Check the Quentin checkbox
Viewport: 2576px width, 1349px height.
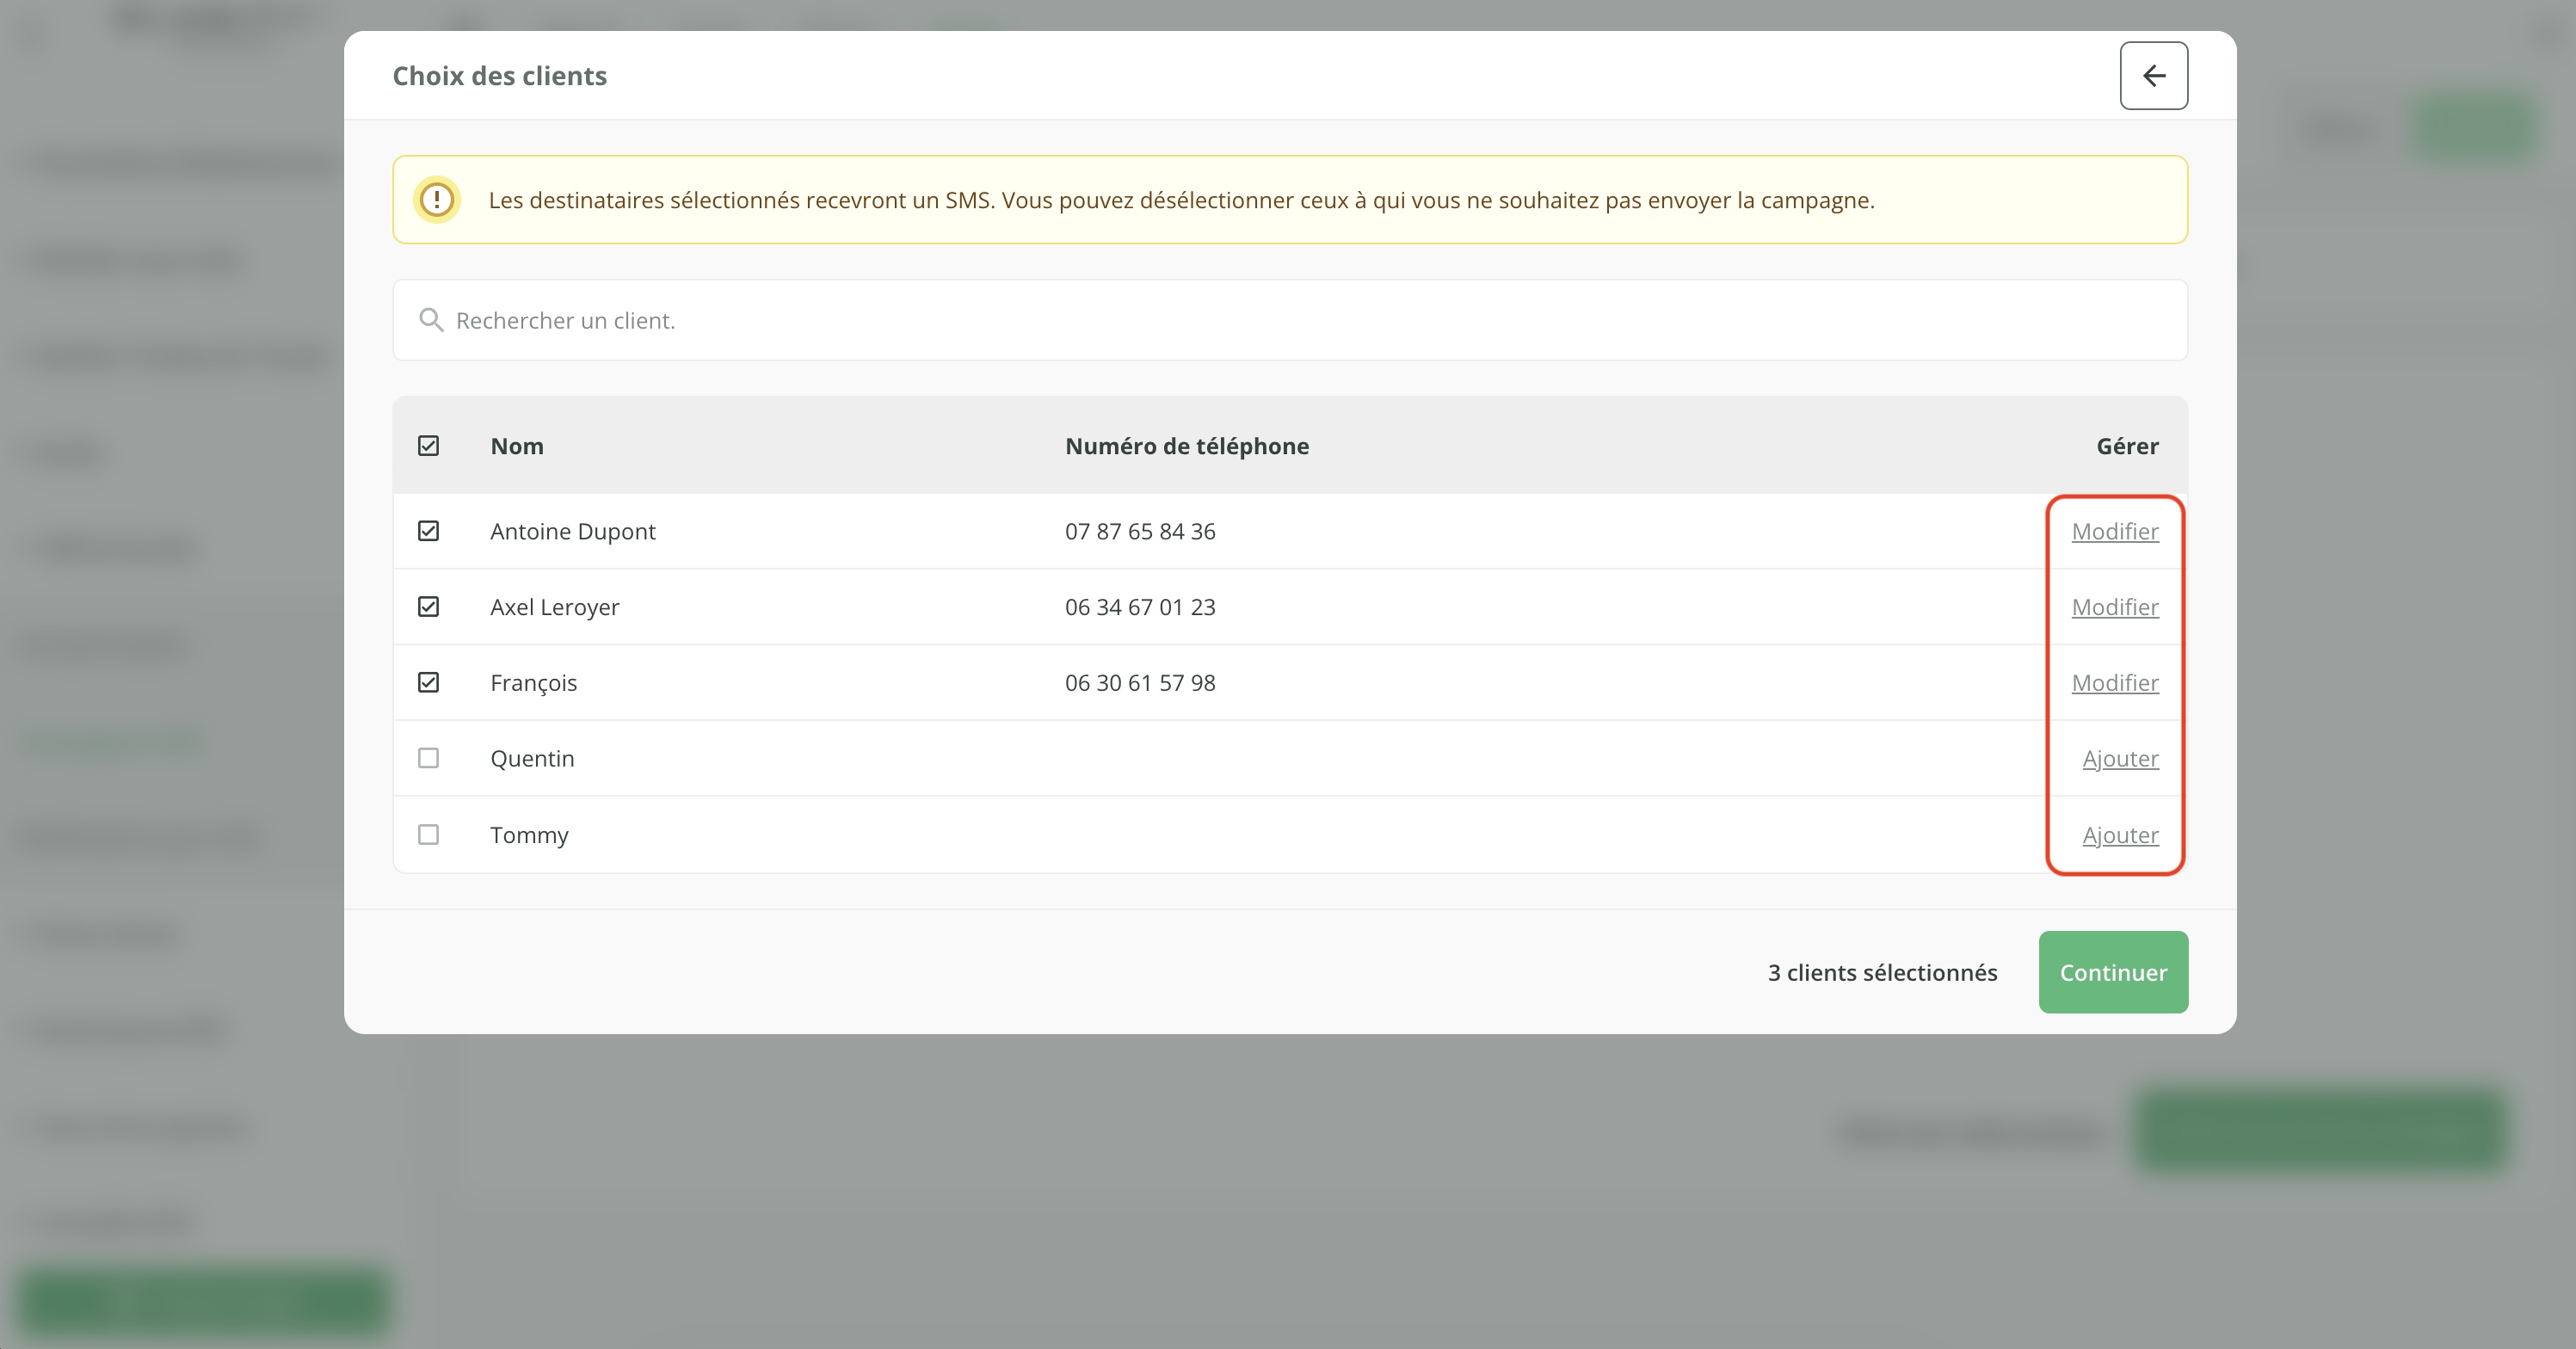coord(428,758)
